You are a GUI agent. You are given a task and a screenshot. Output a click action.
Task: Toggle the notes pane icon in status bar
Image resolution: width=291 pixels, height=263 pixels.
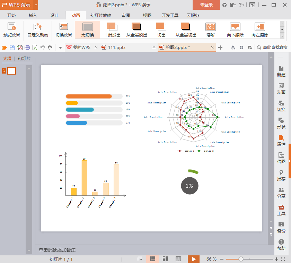(140, 259)
